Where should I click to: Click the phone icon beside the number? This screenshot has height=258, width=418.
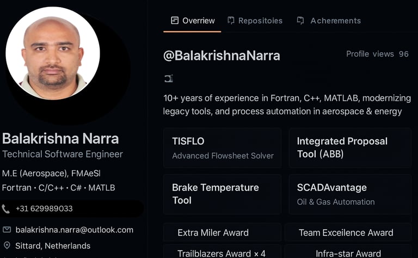coord(6,208)
